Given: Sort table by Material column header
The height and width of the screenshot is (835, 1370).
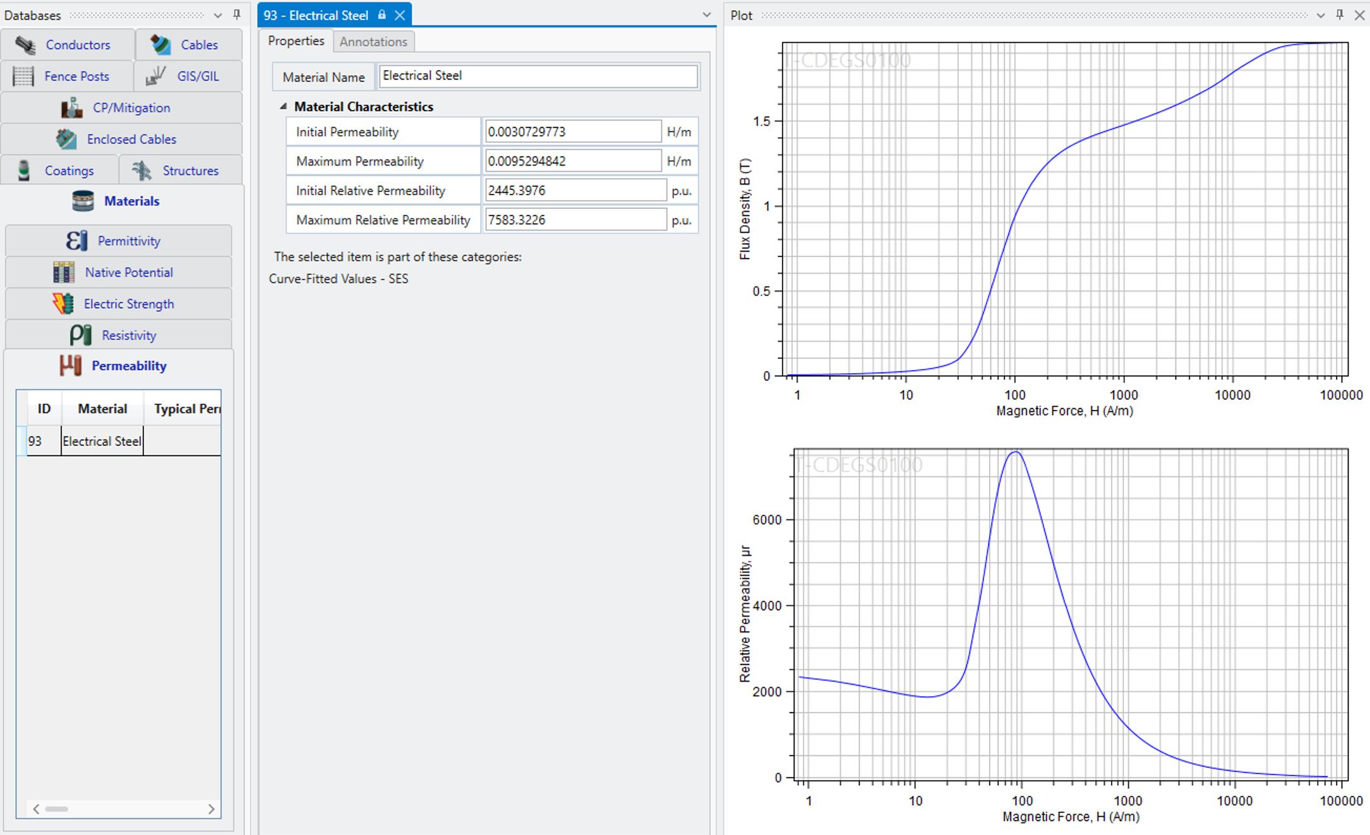Looking at the screenshot, I should 102,409.
